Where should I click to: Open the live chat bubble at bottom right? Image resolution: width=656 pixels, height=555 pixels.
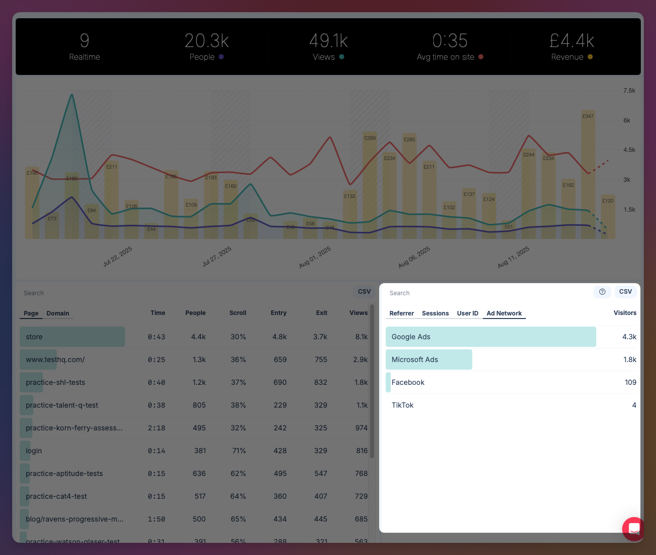click(633, 529)
